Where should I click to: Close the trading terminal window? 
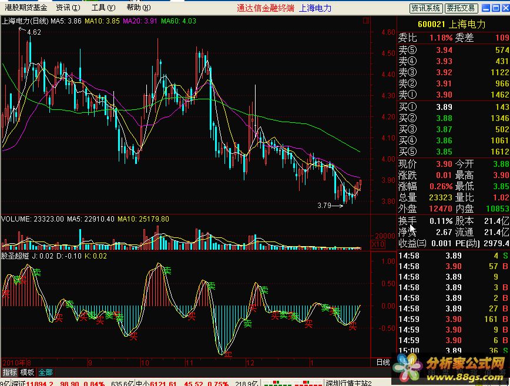click(x=506, y=8)
